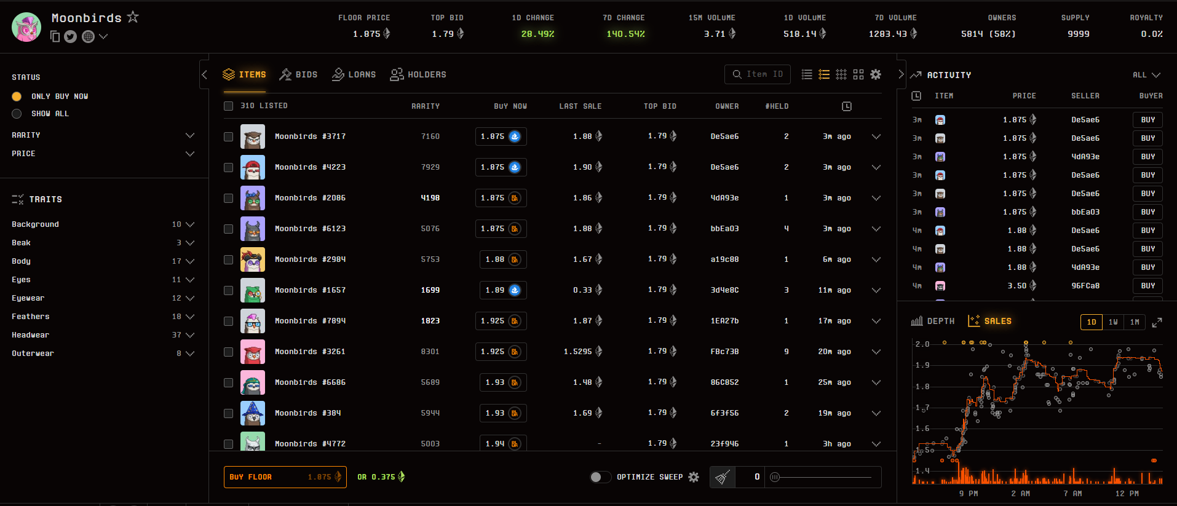The height and width of the screenshot is (506, 1177).
Task: Open the list settings gear icon
Action: 876,74
